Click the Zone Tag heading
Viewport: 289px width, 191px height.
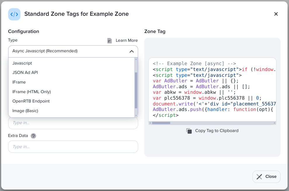[155, 32]
